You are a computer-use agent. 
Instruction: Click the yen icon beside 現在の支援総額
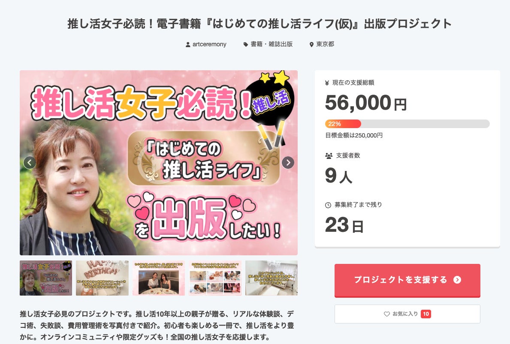[x=327, y=83]
